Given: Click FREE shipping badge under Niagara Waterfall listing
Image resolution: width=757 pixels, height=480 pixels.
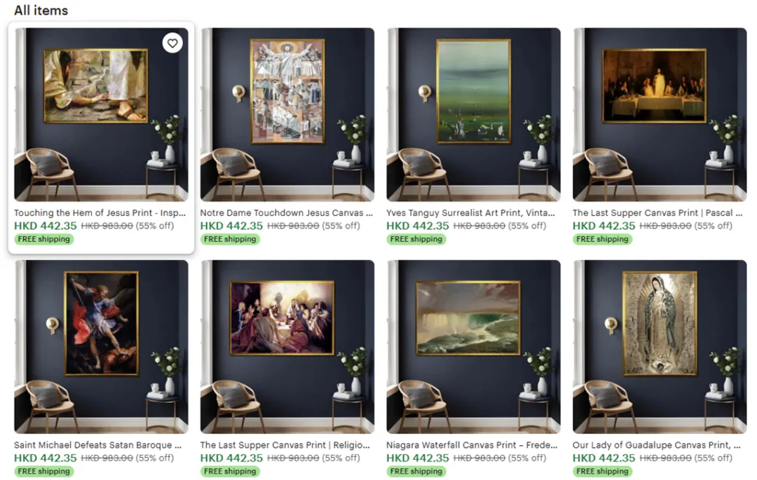Looking at the screenshot, I should 416,472.
